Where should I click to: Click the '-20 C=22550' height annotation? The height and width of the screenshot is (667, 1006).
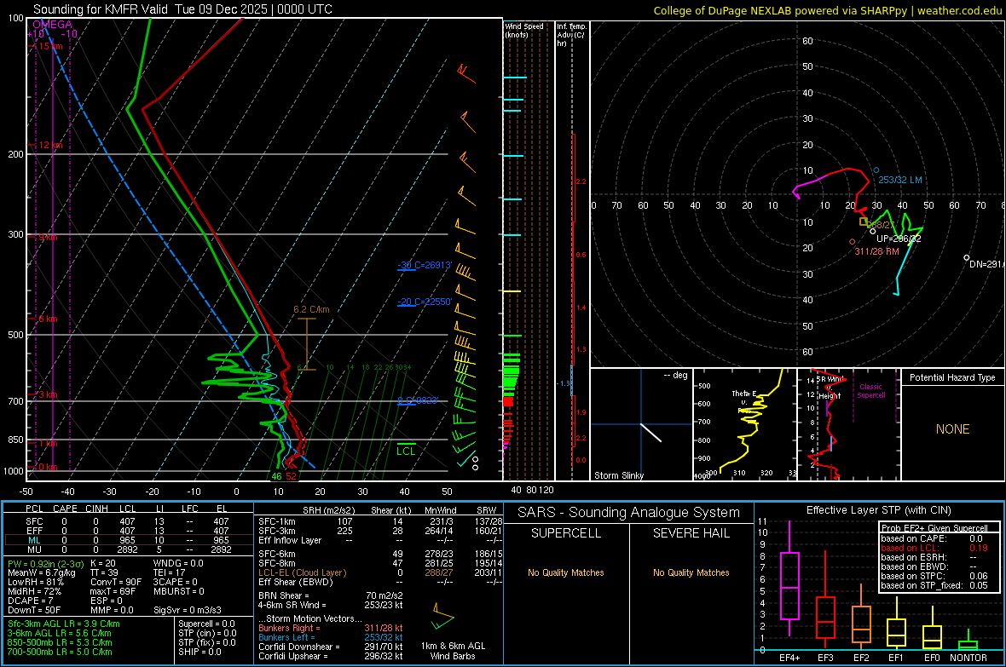(x=425, y=302)
